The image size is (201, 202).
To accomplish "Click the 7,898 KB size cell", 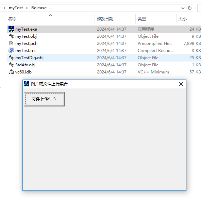I will (192, 44).
